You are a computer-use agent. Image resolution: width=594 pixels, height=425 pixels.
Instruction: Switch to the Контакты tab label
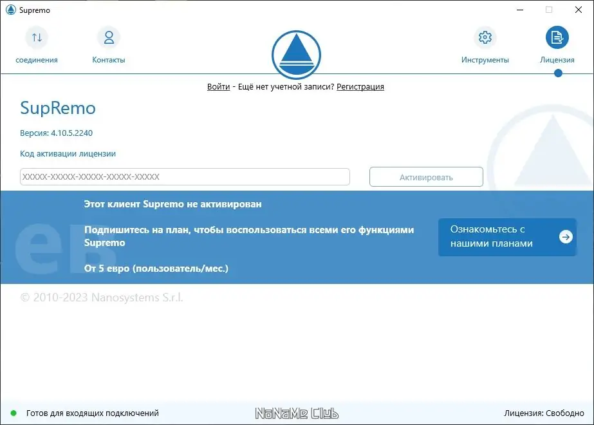tap(109, 60)
